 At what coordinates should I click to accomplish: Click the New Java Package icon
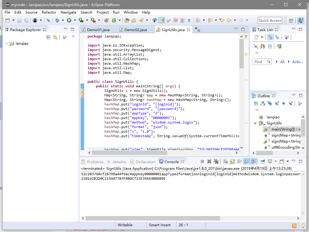[x=107, y=20]
